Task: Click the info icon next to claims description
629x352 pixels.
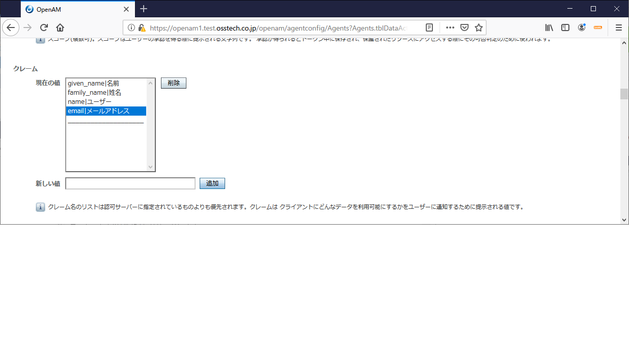Action: pyautogui.click(x=40, y=206)
